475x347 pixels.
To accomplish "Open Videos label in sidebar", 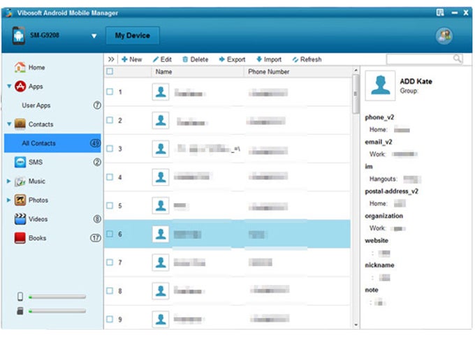I will [38, 219].
